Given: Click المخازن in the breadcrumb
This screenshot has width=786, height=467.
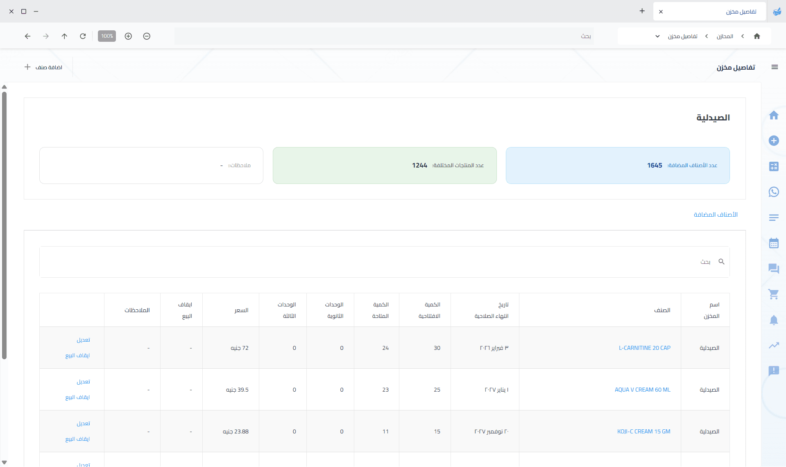Looking at the screenshot, I should point(725,36).
